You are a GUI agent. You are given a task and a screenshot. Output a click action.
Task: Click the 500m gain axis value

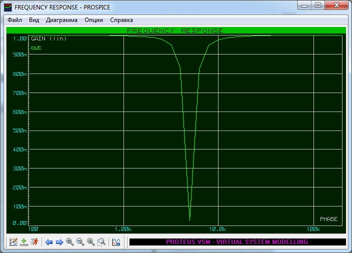click(x=20, y=130)
